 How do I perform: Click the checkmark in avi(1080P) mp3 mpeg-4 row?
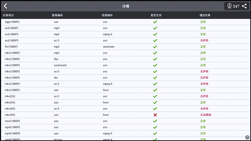(155, 34)
